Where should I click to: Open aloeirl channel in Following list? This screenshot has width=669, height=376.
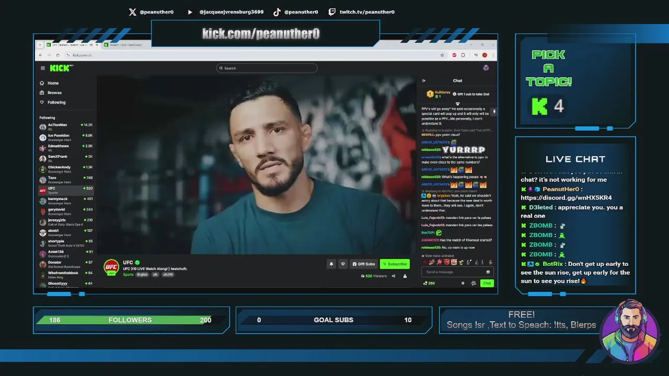[x=66, y=232]
